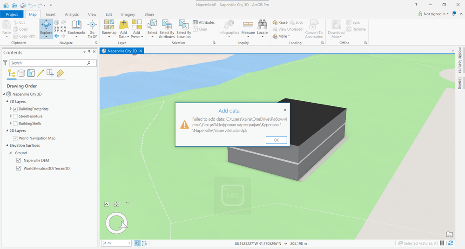Open the Modify Features side tab
The image size is (465, 249).
460,60
